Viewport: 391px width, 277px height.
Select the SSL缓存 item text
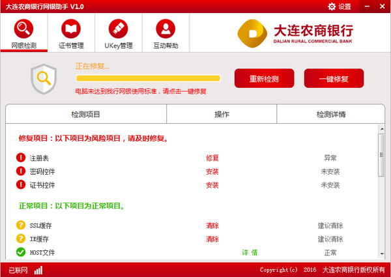coord(40,226)
